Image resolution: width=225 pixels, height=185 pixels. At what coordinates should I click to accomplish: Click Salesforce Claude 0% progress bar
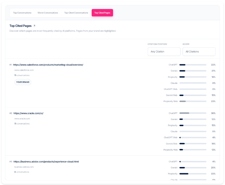(x=193, y=83)
